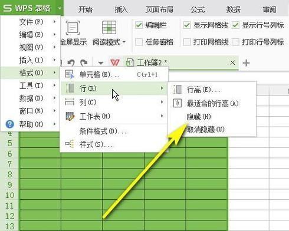Open the 帮助(H) menu item
This screenshot has width=289, height=231.
31,124
